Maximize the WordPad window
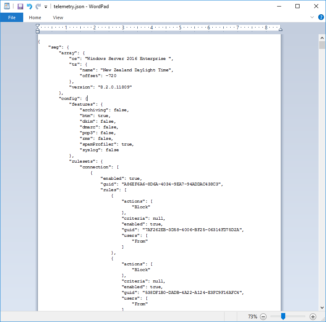This screenshot has width=326, height=322. [x=297, y=7]
